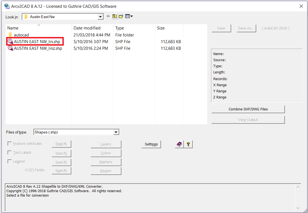This screenshot has height=213, width=308.
Task: Open the purple help book icon
Action: click(179, 144)
